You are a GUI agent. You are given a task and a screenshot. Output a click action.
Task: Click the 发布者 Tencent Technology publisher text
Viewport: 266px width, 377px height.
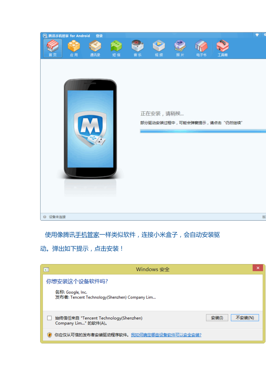pyautogui.click(x=106, y=297)
